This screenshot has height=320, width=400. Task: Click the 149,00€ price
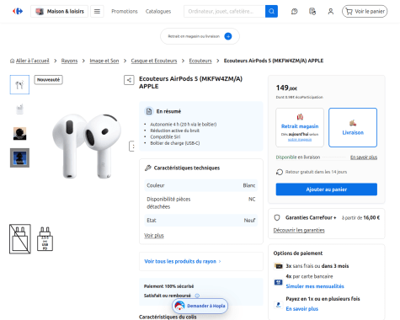[286, 88]
